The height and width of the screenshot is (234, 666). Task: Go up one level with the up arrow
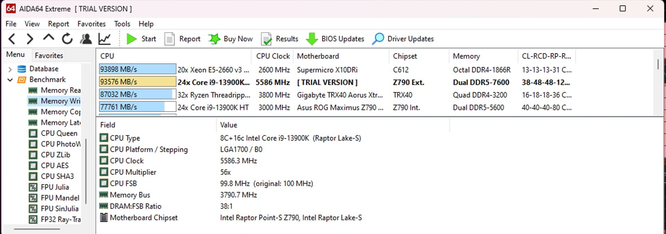(x=49, y=38)
